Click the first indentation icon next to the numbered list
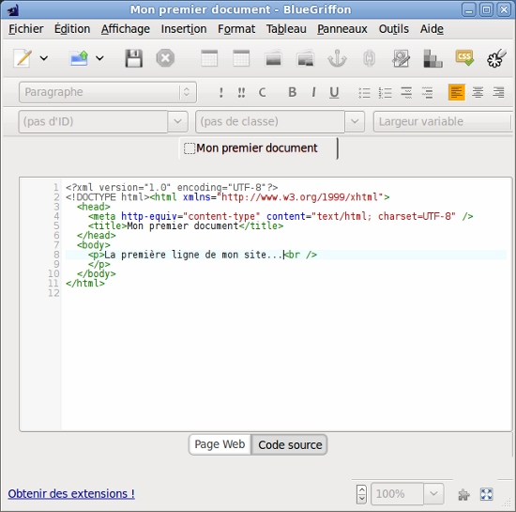The image size is (516, 512). (406, 93)
